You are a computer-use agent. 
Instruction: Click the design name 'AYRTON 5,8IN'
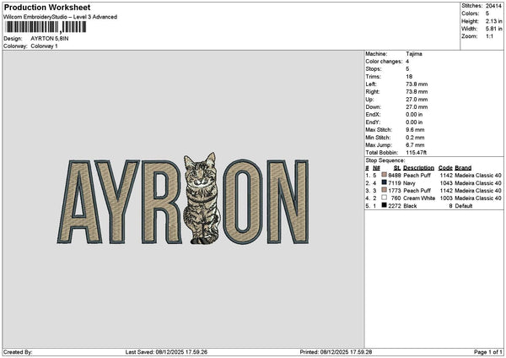tap(50, 39)
